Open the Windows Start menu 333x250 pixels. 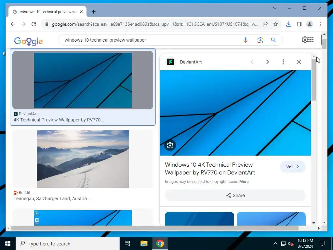click(x=8, y=243)
